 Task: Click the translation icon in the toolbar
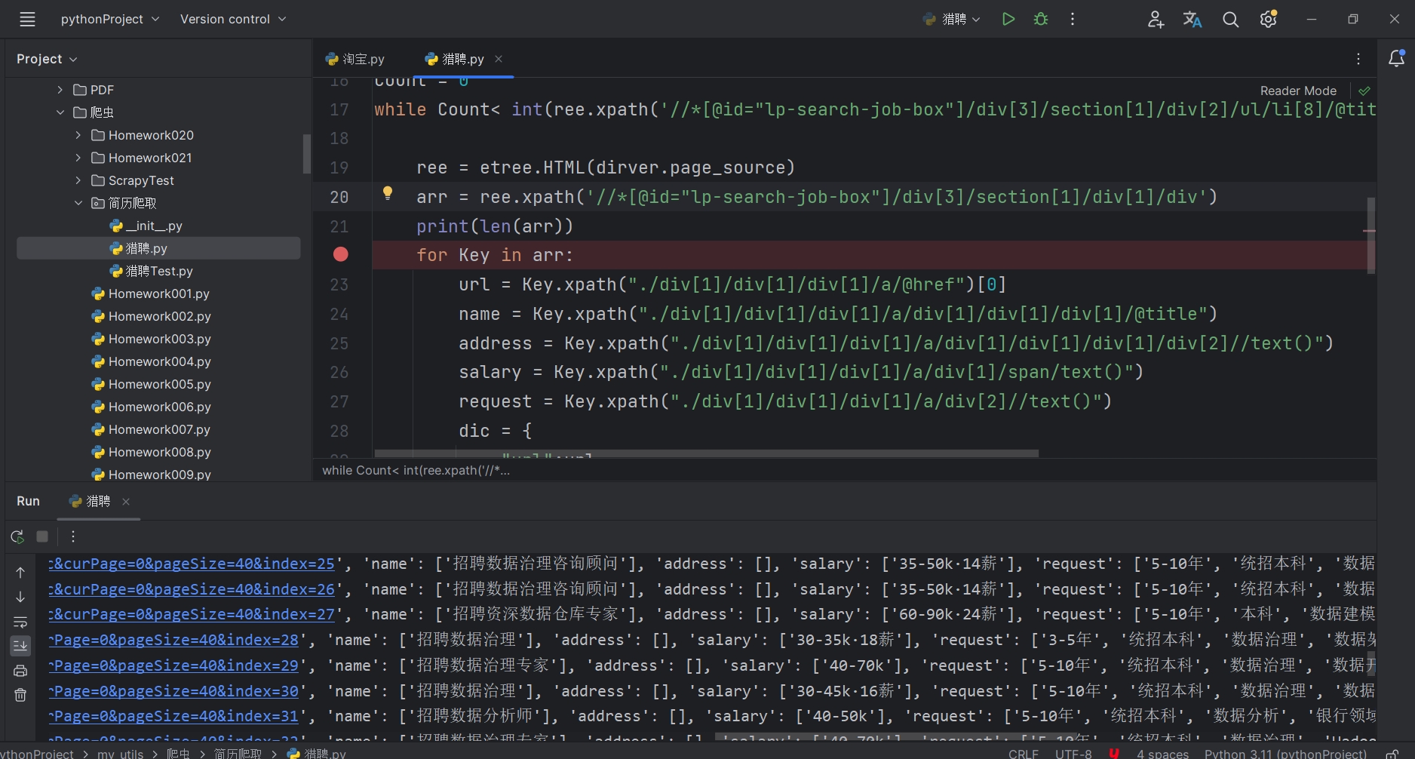point(1192,20)
